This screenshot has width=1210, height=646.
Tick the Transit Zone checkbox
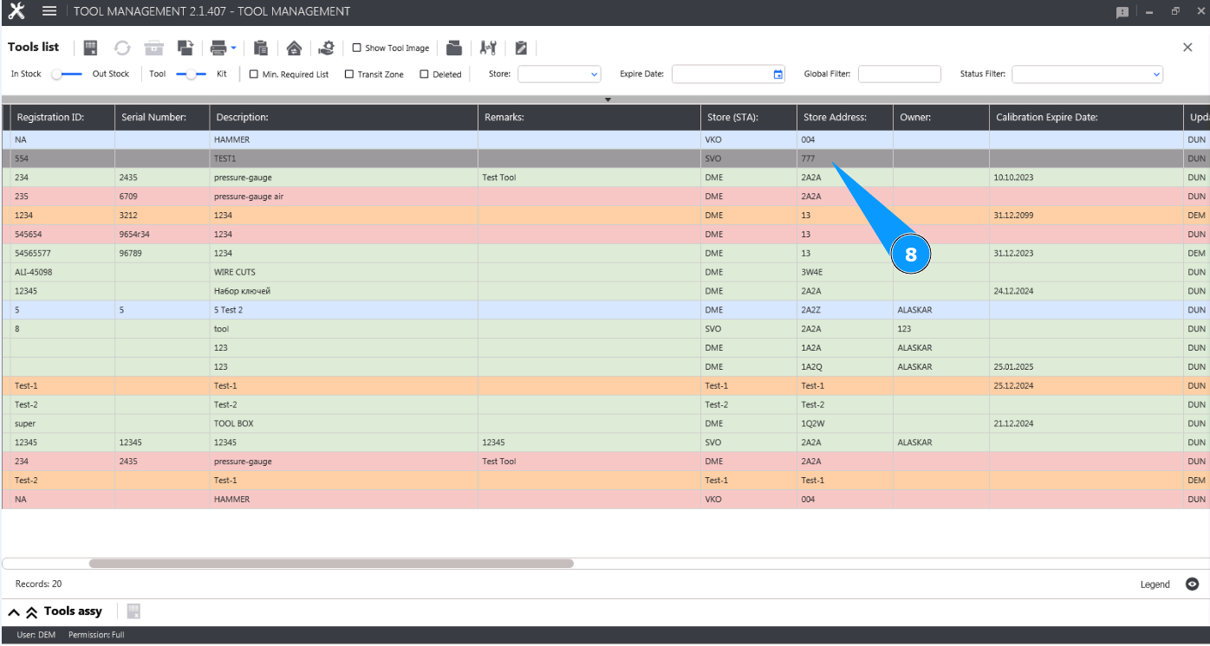349,74
